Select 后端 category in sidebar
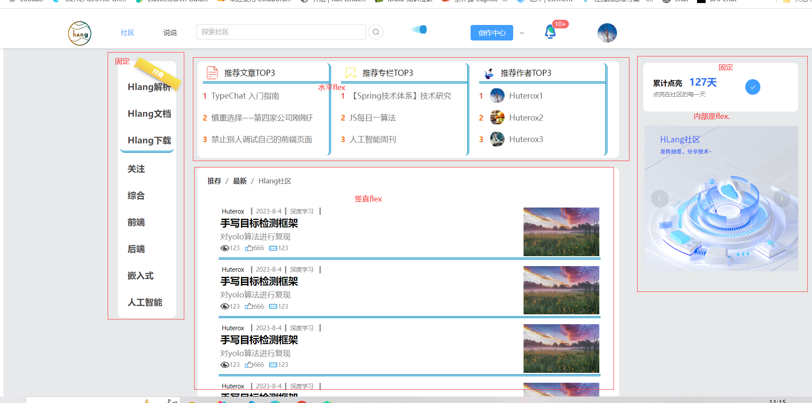812x403 pixels. tap(136, 249)
